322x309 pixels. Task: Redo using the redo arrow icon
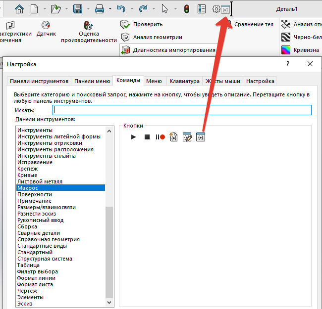[143, 9]
